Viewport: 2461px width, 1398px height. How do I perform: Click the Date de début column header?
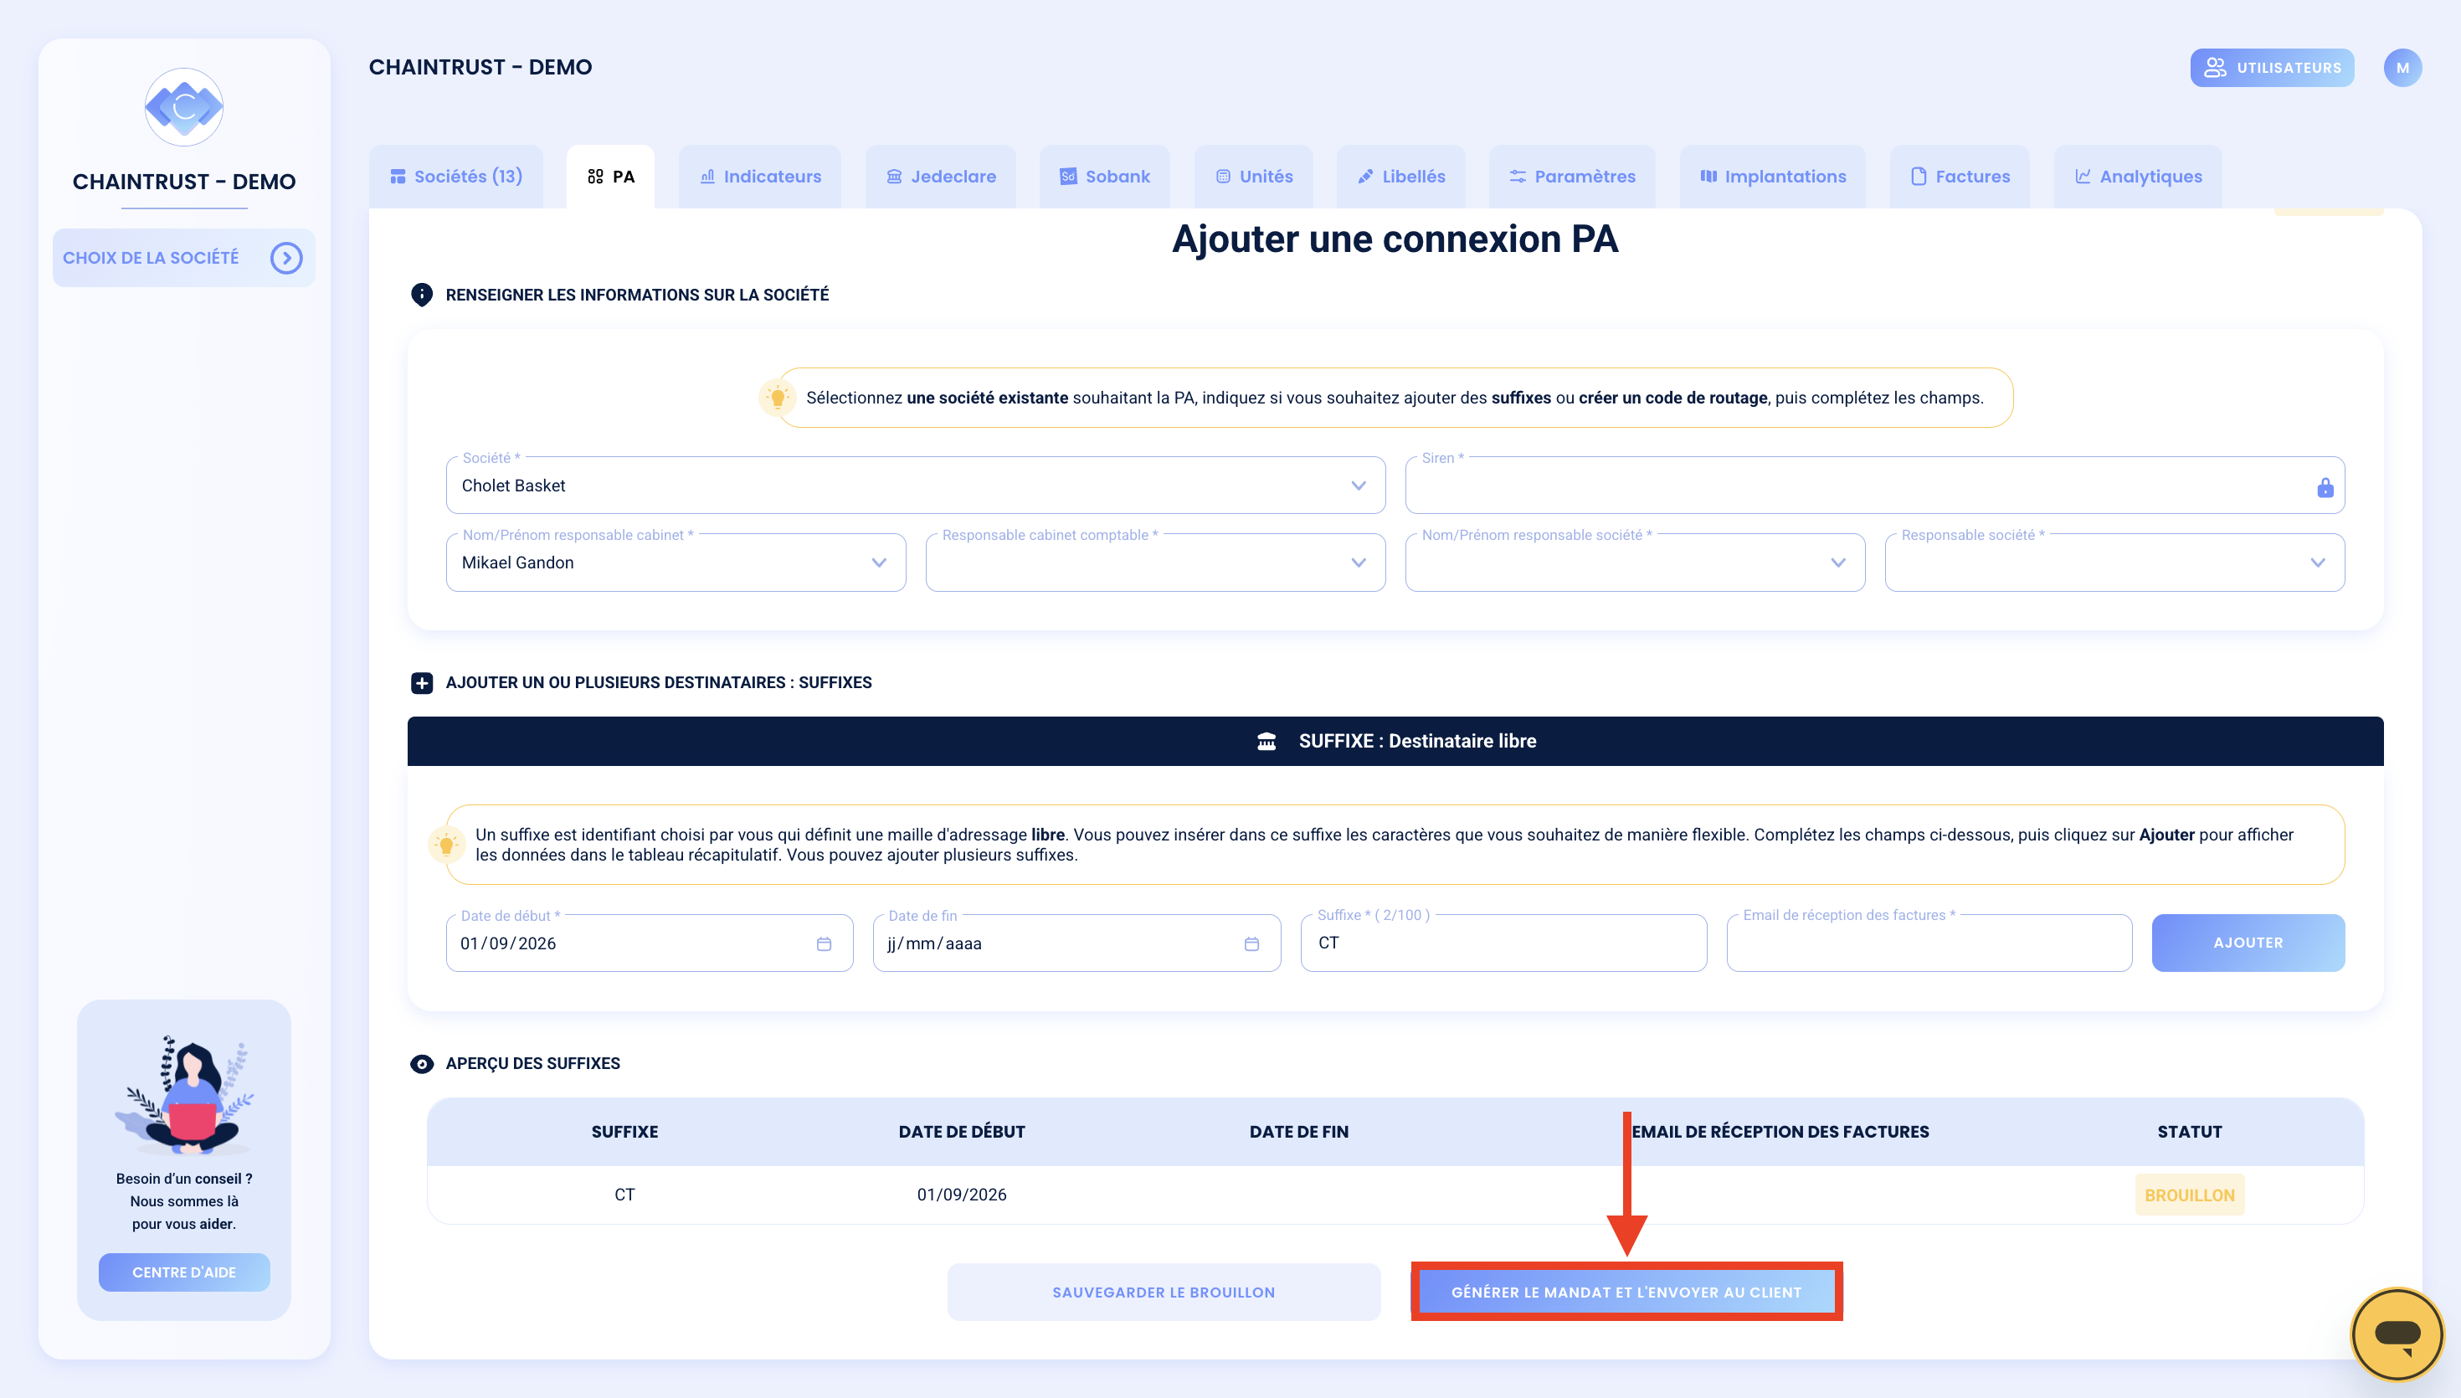tap(962, 1132)
